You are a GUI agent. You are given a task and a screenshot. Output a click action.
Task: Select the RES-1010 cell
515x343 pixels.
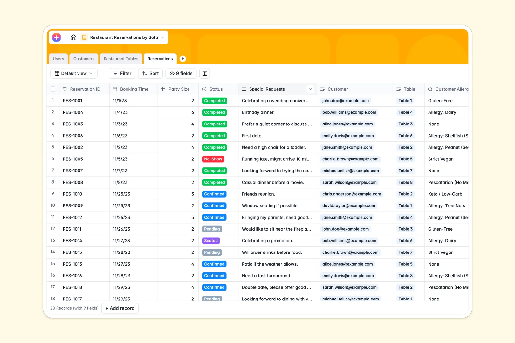click(x=84, y=194)
